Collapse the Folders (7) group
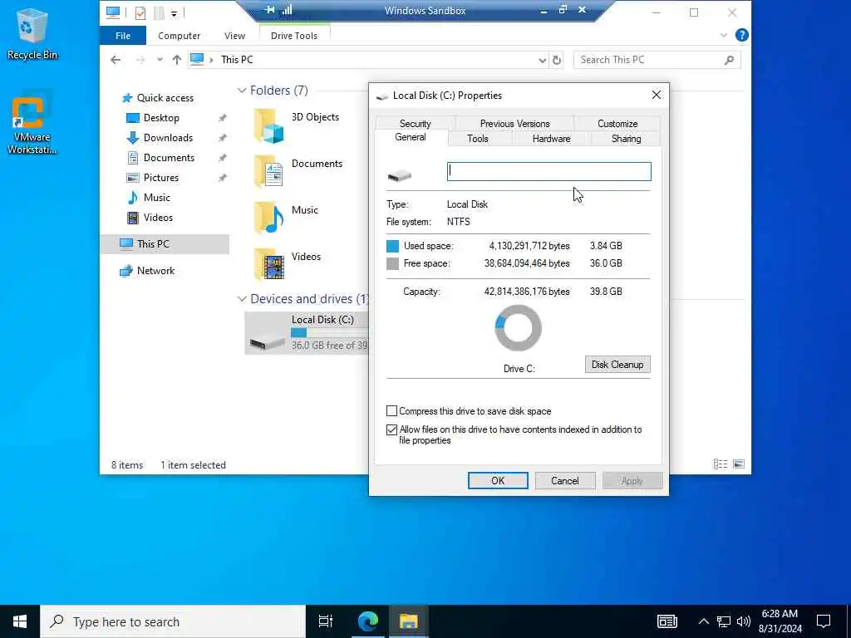Viewport: 851px width, 638px height. tap(242, 91)
